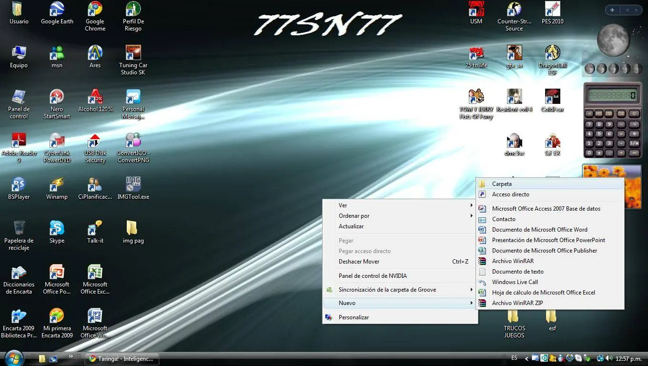Click the msn messenger desktop icon
The image size is (648, 366).
click(x=57, y=57)
